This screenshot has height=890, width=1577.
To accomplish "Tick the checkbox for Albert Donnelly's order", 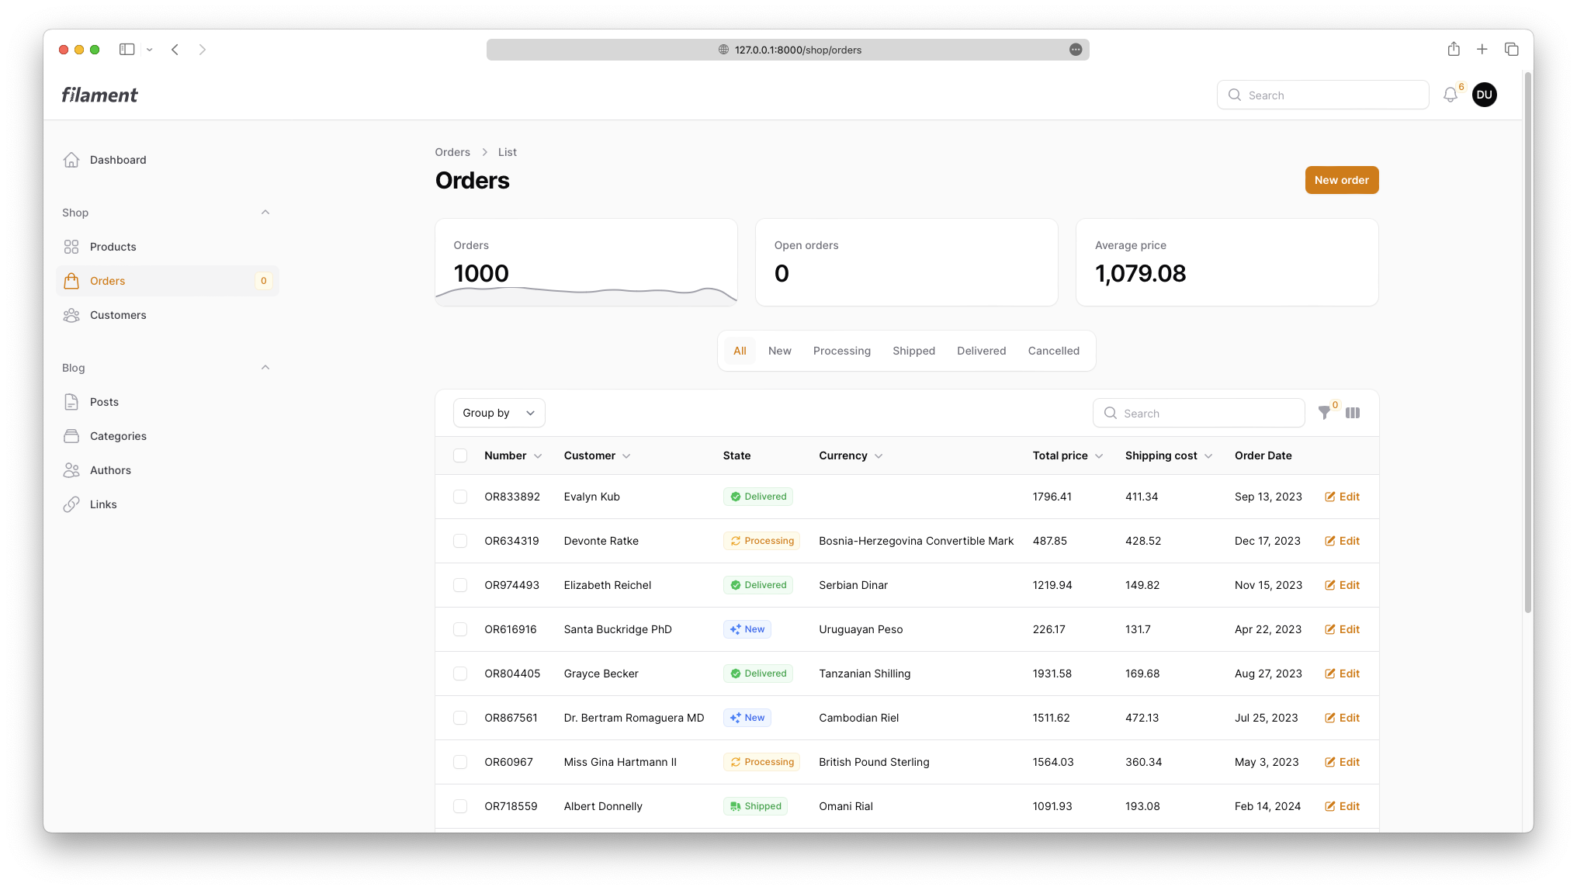I will (x=460, y=806).
